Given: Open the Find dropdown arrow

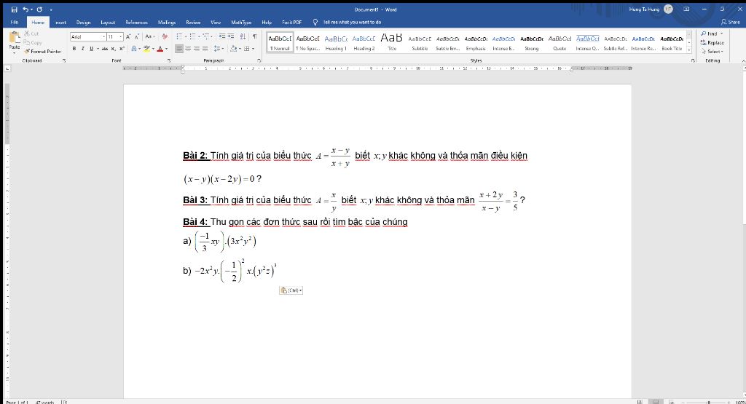Looking at the screenshot, I should pyautogui.click(x=722, y=33).
